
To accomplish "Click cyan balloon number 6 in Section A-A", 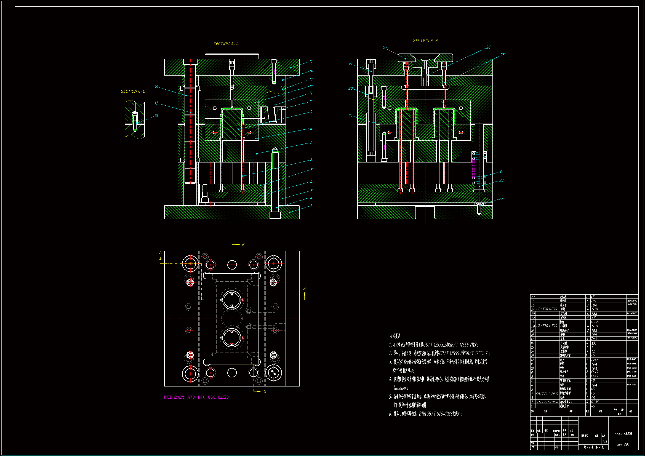I will click(311, 160).
